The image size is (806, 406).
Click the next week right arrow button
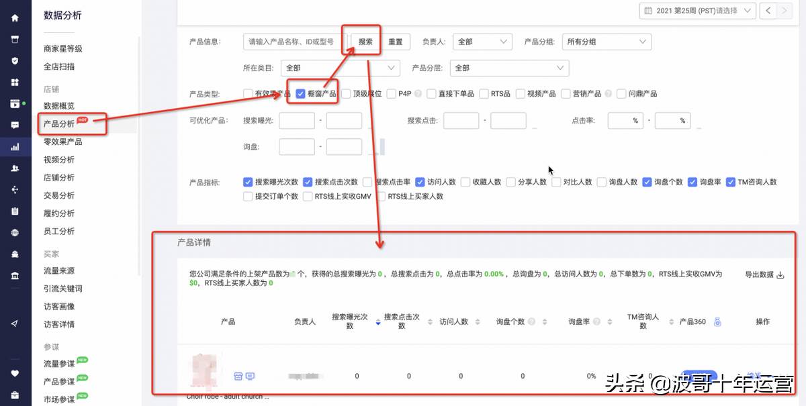pos(785,11)
